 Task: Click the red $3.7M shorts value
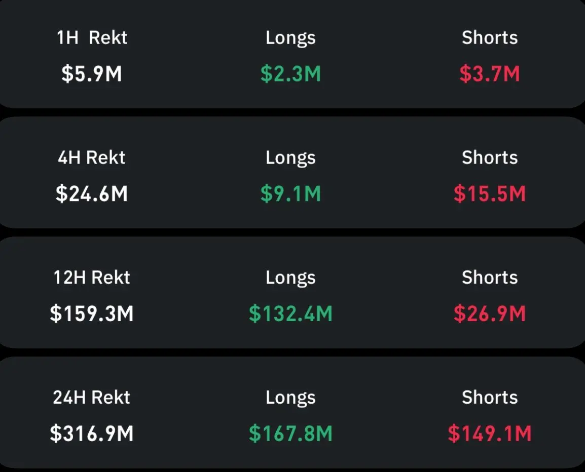click(490, 74)
